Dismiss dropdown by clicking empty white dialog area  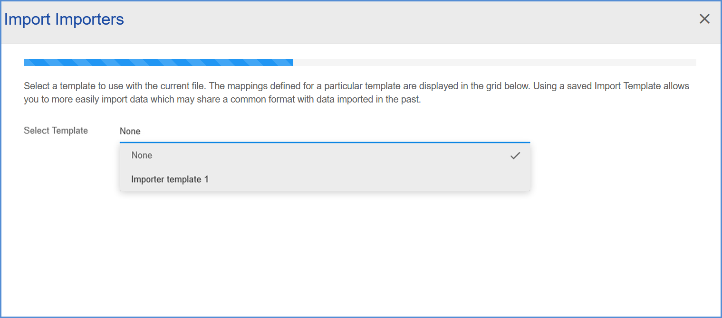tap(361, 256)
